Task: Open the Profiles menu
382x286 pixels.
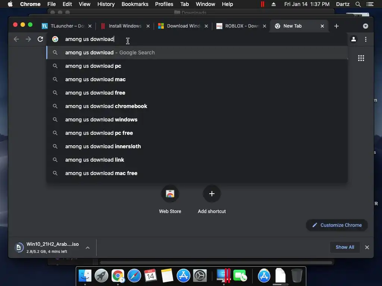Action: pyautogui.click(x=164, y=4)
